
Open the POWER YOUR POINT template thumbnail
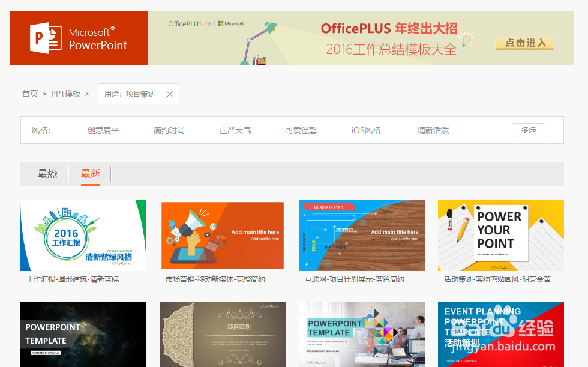501,236
